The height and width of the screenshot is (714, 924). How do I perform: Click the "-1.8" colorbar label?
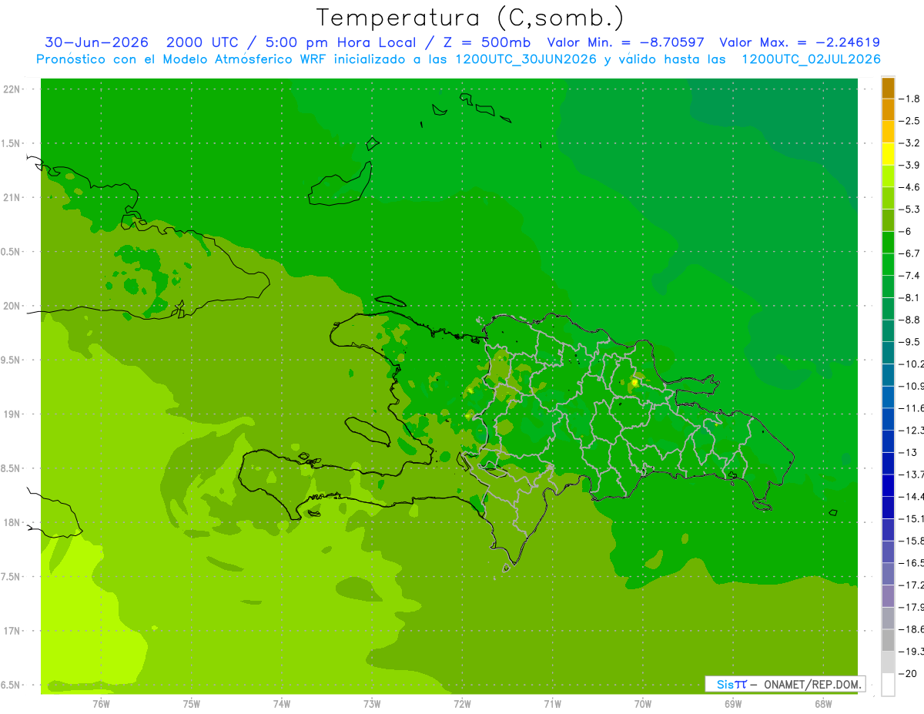[x=910, y=99]
